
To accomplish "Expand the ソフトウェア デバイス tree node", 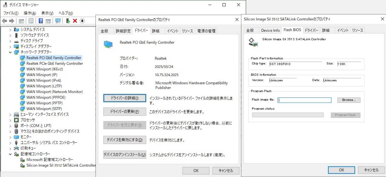I will 10,35.
